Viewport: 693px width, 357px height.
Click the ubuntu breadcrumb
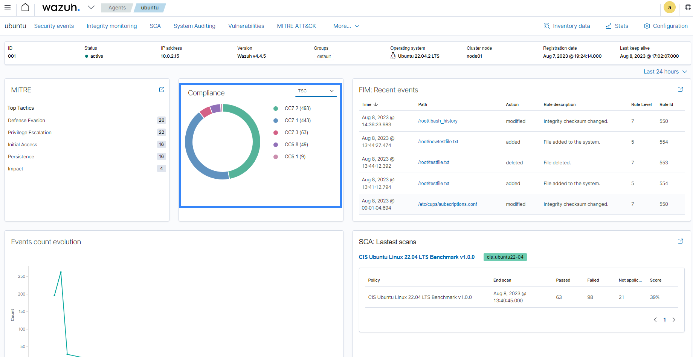pyautogui.click(x=150, y=8)
